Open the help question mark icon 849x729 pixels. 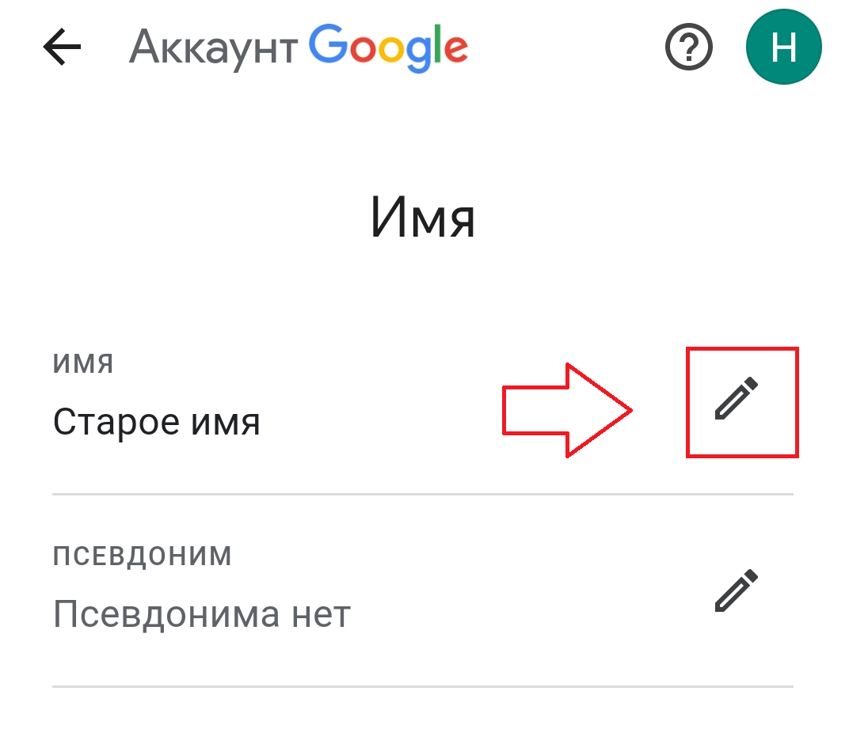688,47
